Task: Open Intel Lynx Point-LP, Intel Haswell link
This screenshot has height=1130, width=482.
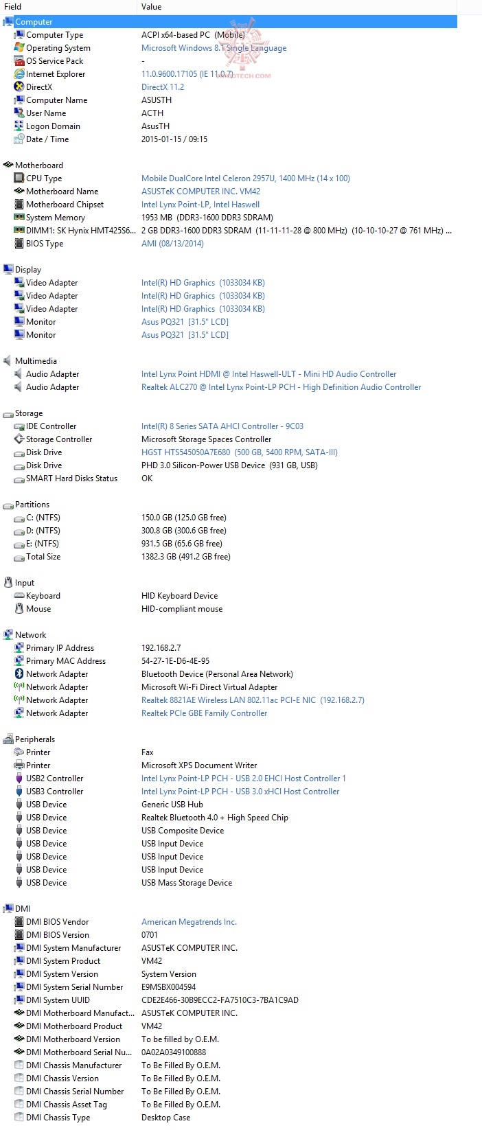Action: (x=200, y=205)
